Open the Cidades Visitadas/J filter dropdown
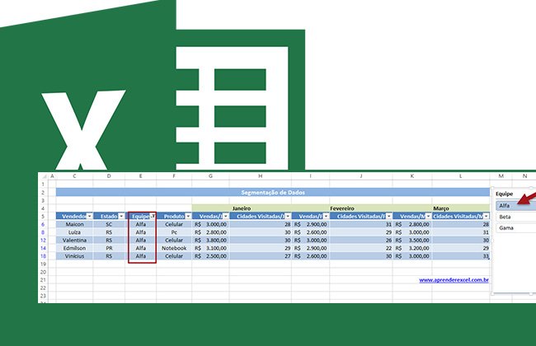Image resolution: width=536 pixels, height=346 pixels. tap(288, 216)
